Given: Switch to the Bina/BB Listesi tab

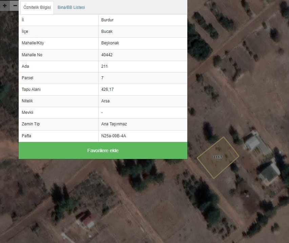Looking at the screenshot, I should pyautogui.click(x=71, y=7).
